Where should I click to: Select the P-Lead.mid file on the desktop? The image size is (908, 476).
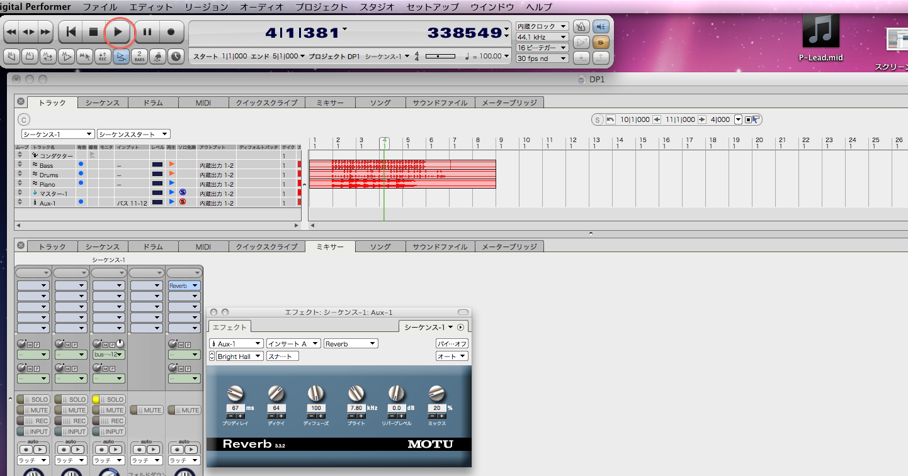(820, 36)
